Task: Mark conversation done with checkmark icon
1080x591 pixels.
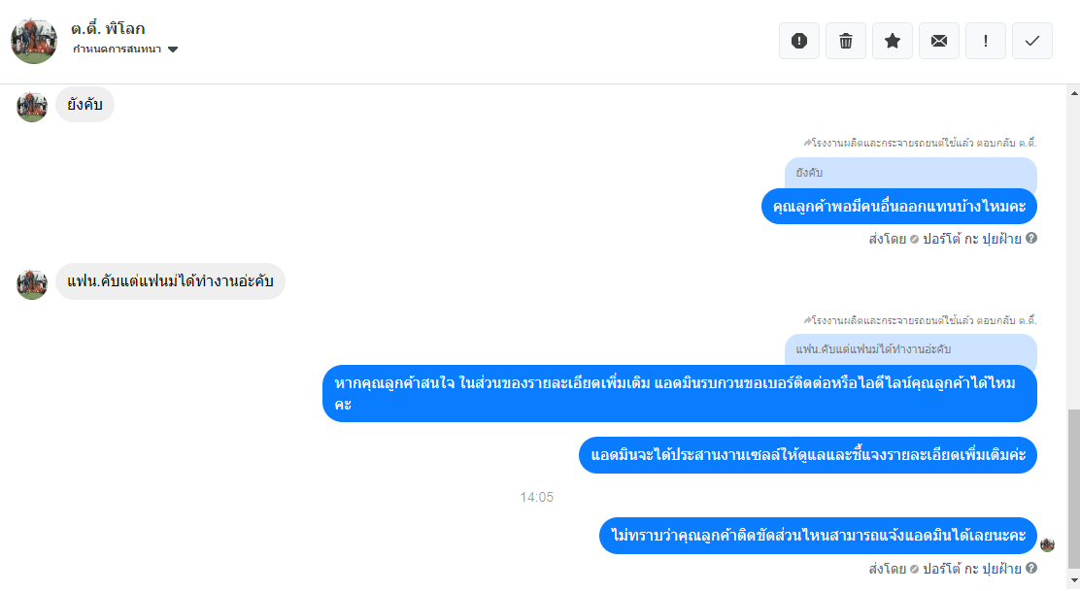Action: point(1031,41)
